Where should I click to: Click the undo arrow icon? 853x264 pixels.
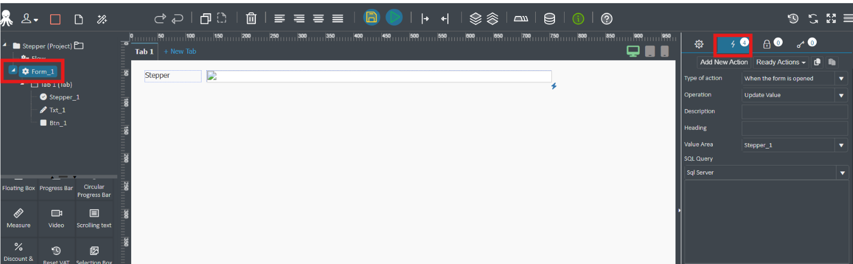point(178,19)
